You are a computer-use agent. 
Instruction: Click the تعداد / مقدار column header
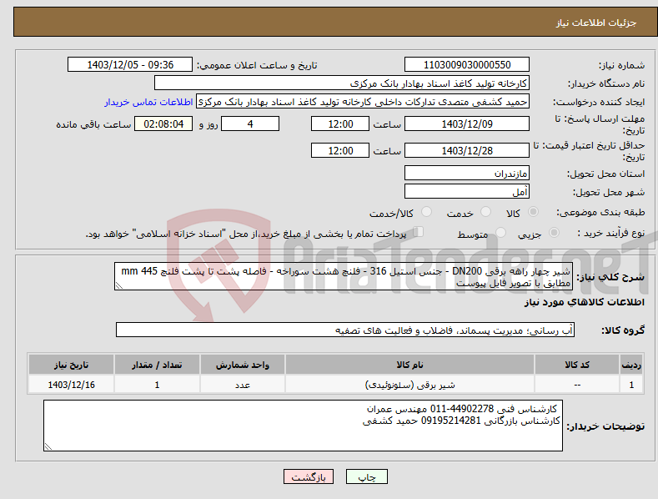point(157,365)
